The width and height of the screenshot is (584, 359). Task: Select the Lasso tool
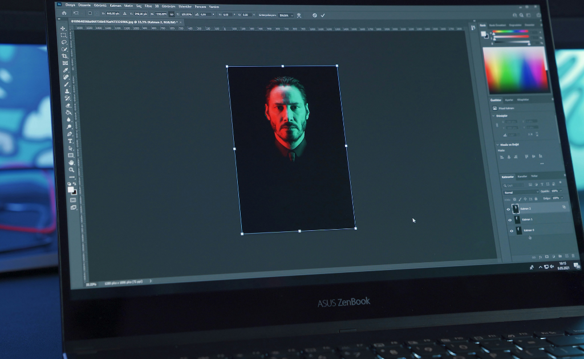click(x=64, y=42)
